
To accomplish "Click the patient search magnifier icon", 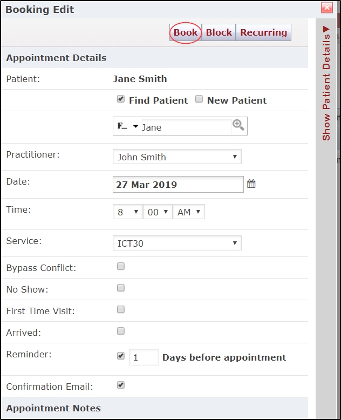I will click(238, 125).
